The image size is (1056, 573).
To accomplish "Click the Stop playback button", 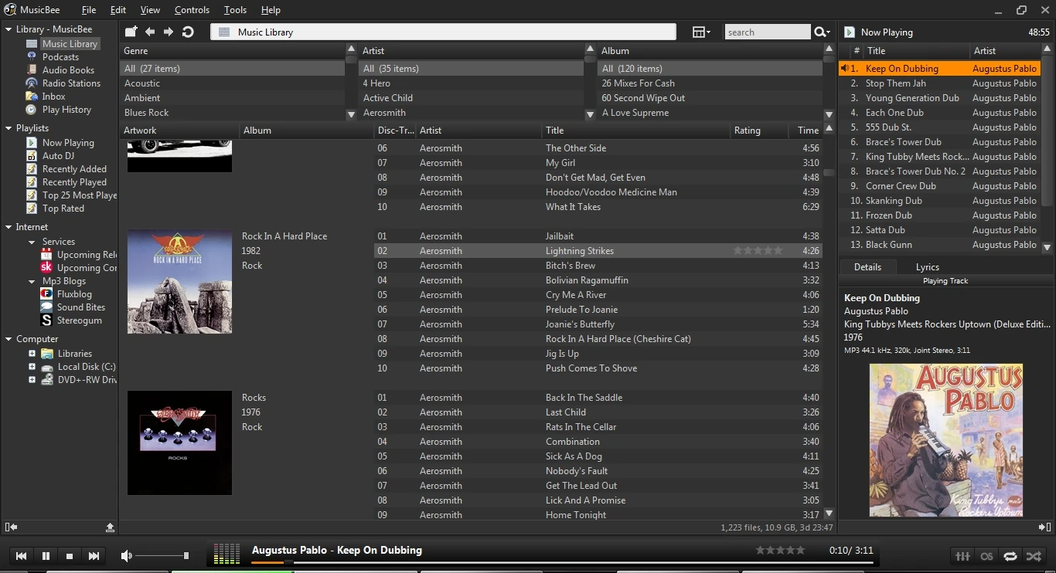I will [x=70, y=556].
